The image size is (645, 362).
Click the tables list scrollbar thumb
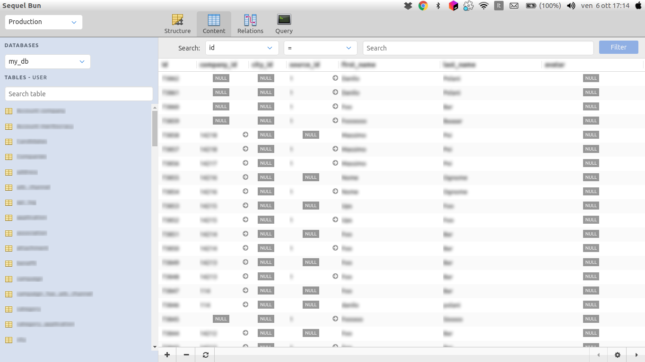(155, 128)
